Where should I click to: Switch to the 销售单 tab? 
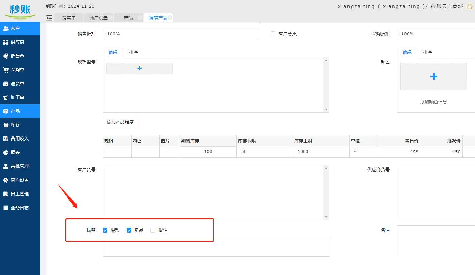click(x=68, y=18)
